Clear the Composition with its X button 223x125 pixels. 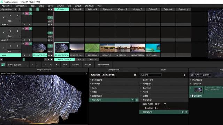[x=16, y=9]
